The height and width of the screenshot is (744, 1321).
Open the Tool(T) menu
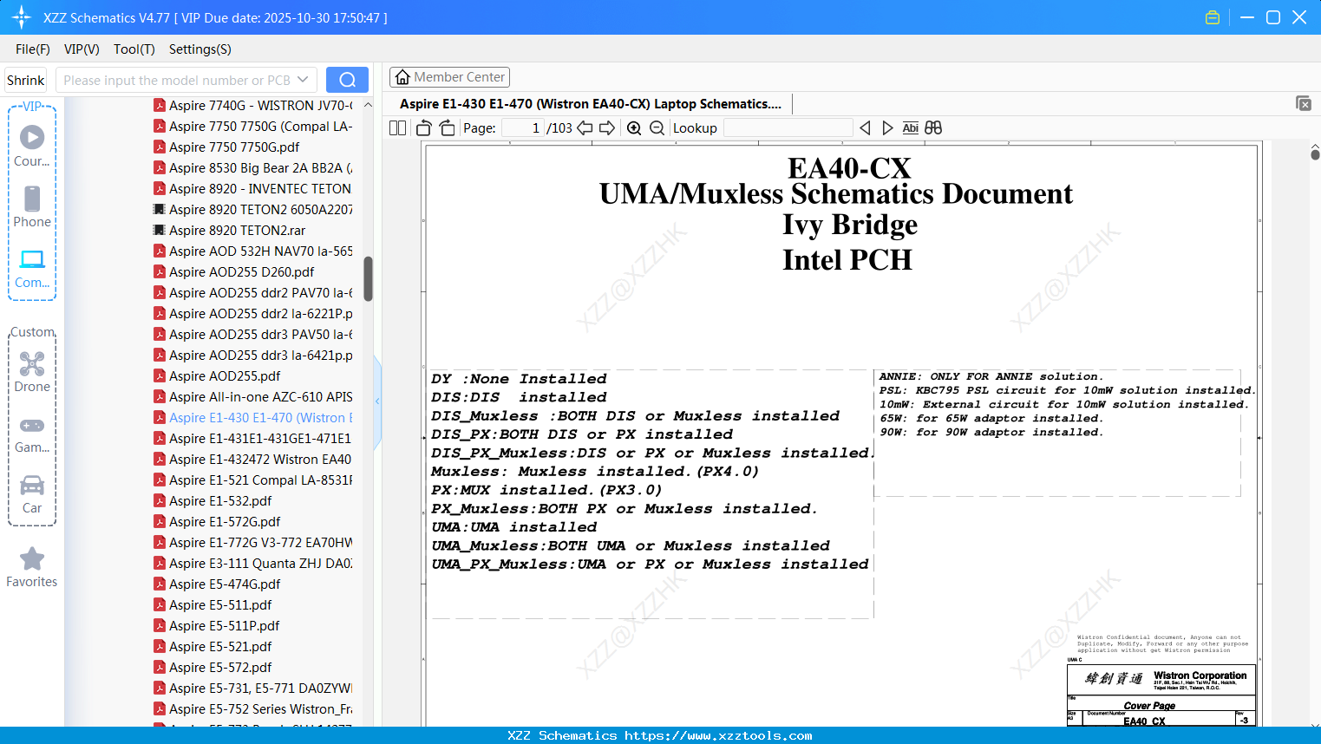134,49
